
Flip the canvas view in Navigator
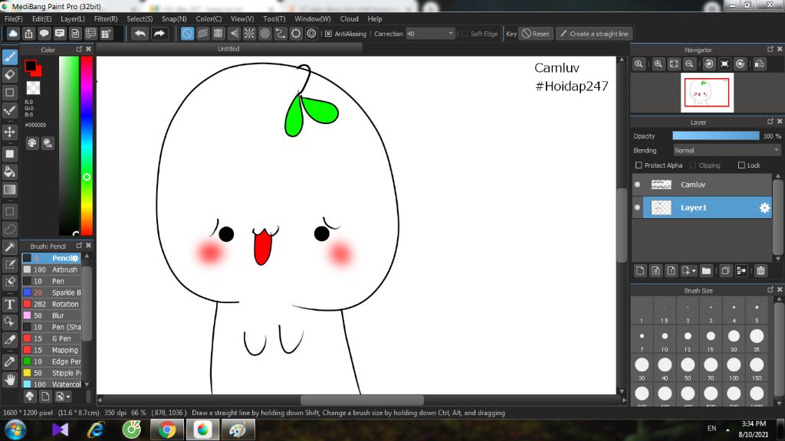760,64
